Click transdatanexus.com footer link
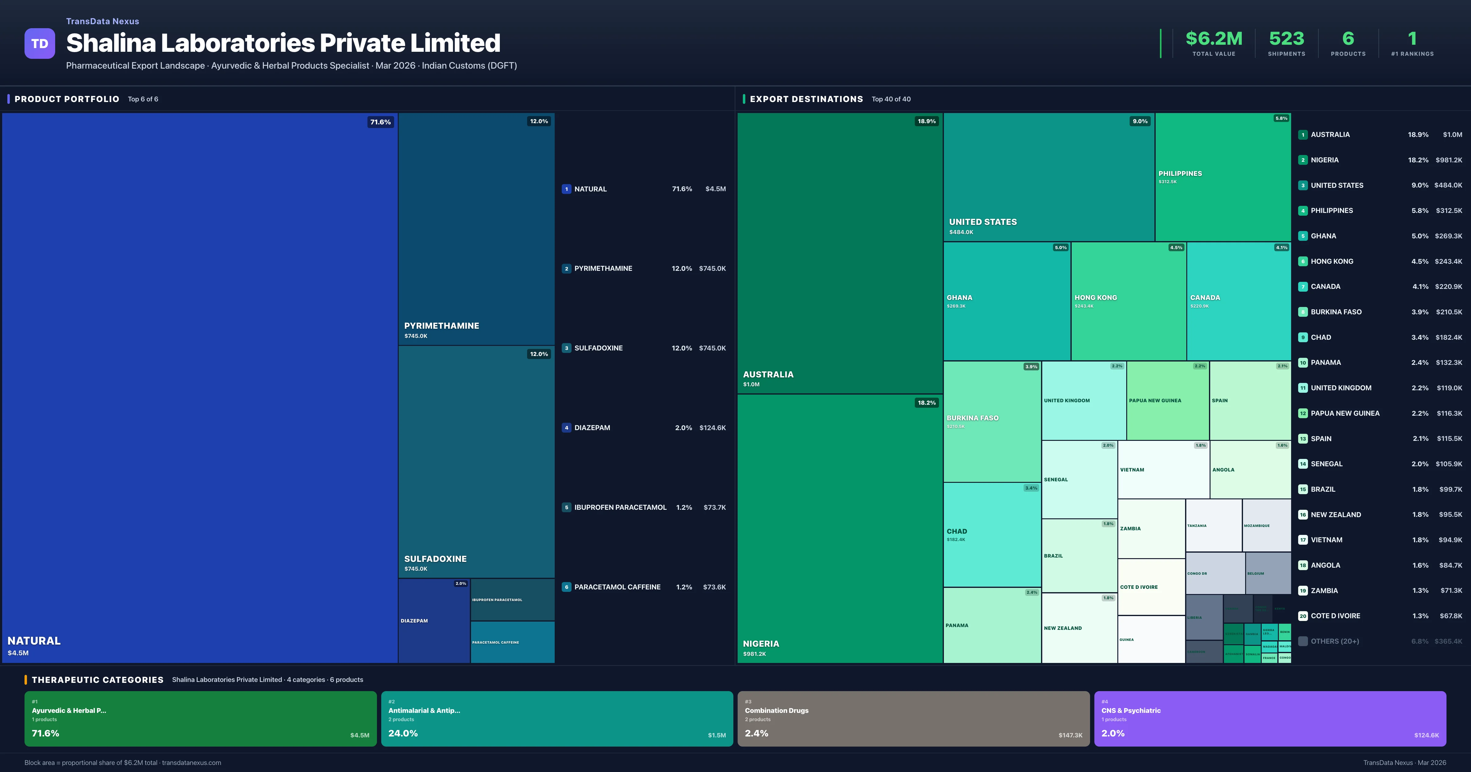The image size is (1471, 772). point(191,762)
